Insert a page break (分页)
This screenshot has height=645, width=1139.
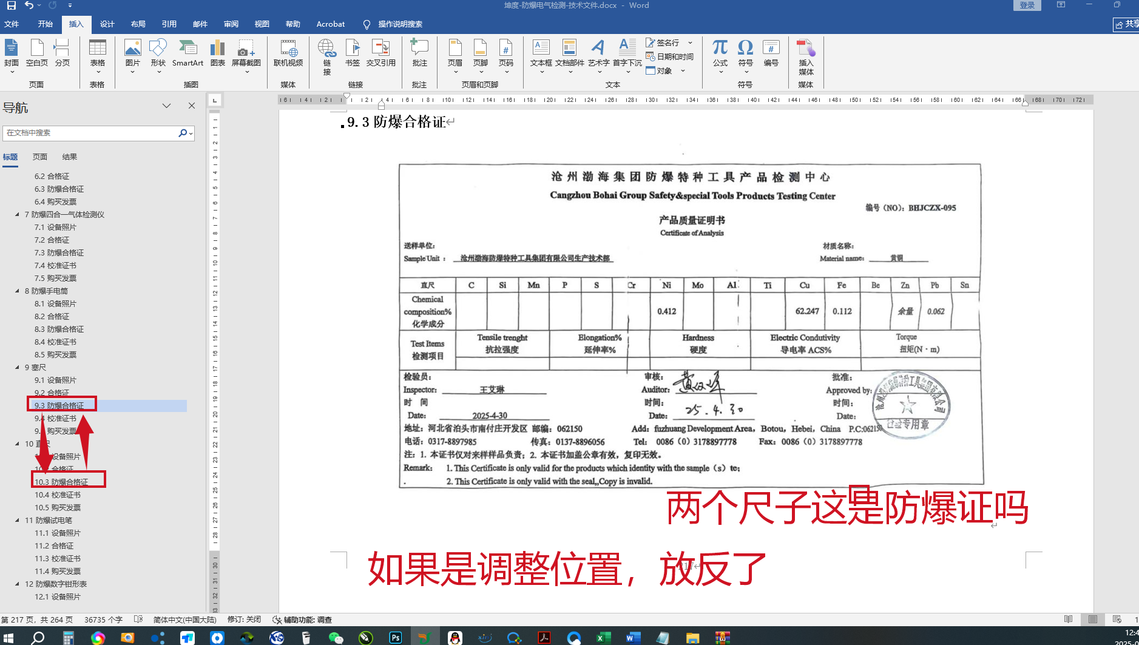[x=62, y=53]
